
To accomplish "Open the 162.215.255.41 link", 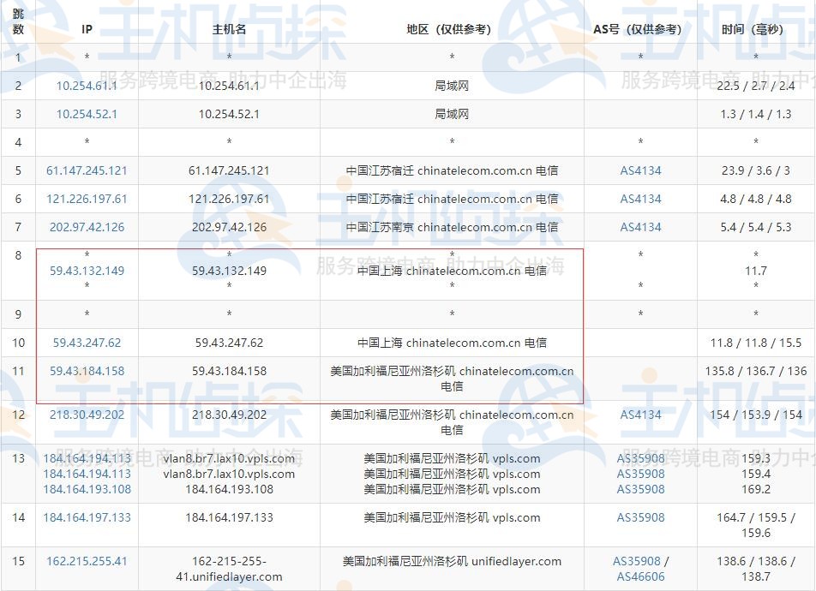I will 86,561.
